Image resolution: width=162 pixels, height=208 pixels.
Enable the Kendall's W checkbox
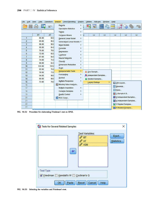click(x=56, y=175)
